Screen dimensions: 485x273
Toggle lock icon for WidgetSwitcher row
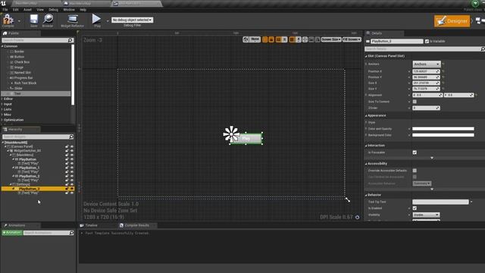pyautogui.click(x=67, y=150)
